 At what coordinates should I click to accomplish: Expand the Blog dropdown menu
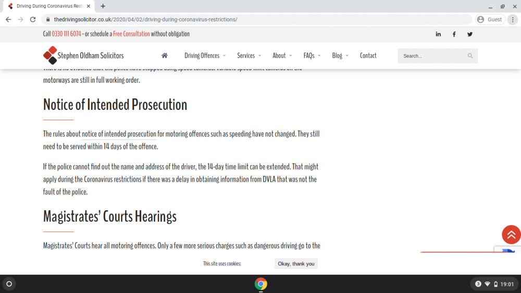tap(340, 55)
